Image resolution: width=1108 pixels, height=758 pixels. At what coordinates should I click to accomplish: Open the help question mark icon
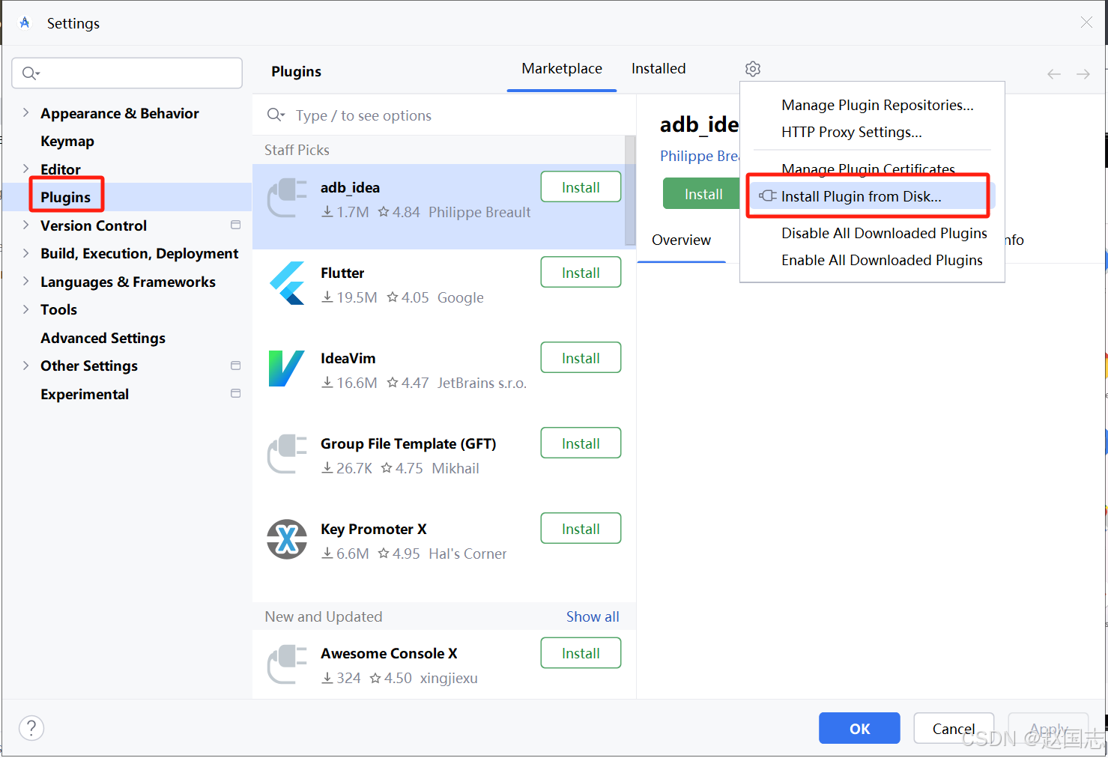[31, 728]
